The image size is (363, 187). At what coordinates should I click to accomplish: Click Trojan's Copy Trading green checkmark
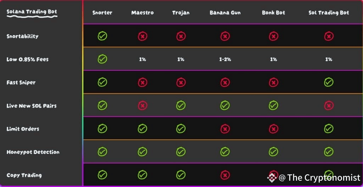coord(181,175)
